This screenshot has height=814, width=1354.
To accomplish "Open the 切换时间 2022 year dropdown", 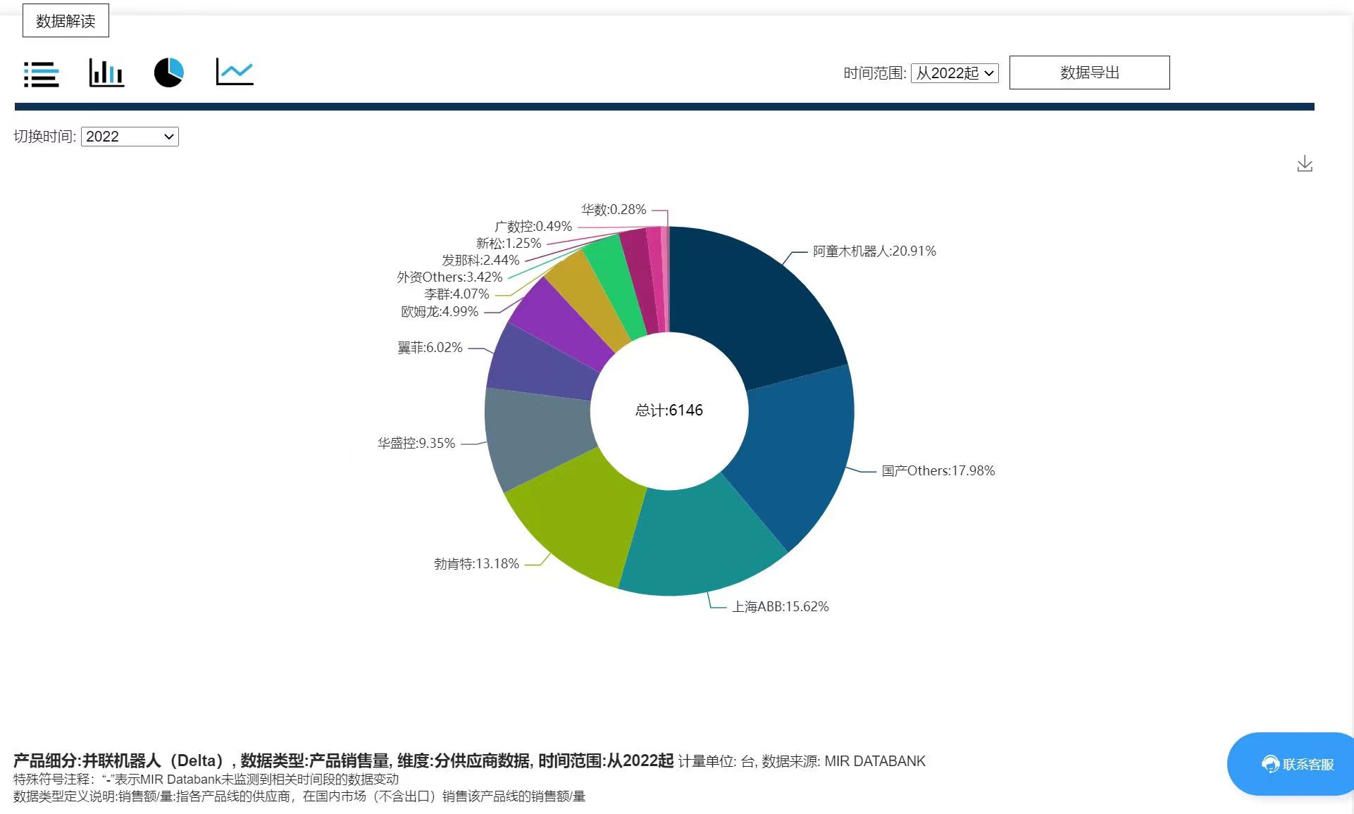I will (x=130, y=137).
